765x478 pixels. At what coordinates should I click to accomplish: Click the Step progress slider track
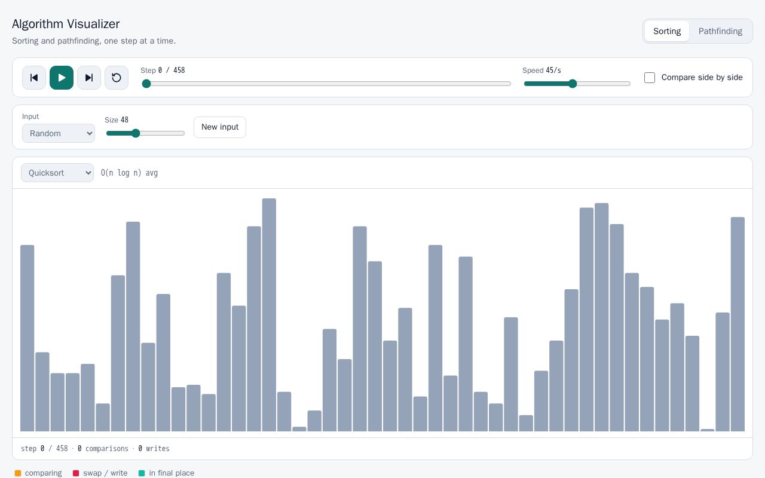click(326, 84)
